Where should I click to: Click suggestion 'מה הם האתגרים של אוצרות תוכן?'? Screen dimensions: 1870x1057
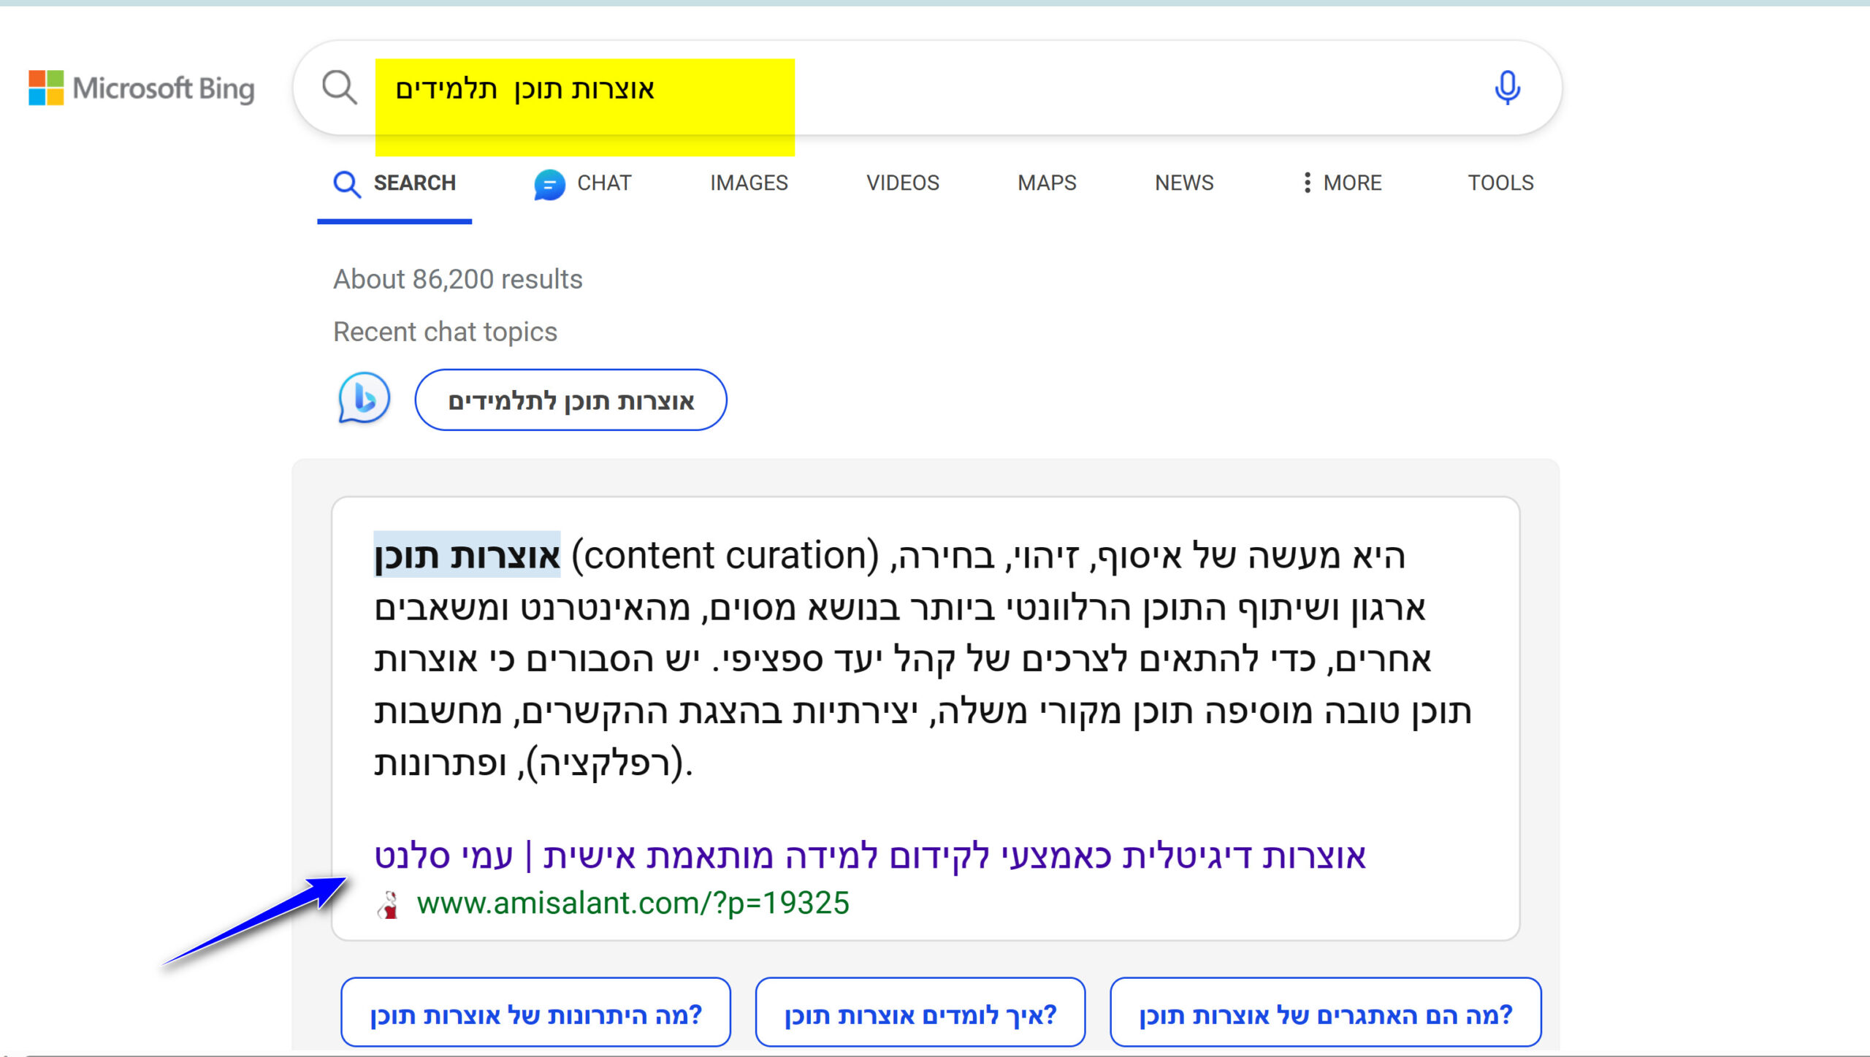pos(1325,1014)
